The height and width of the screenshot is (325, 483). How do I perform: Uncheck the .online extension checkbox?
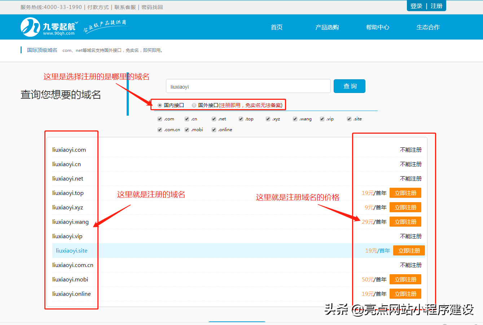click(x=214, y=129)
